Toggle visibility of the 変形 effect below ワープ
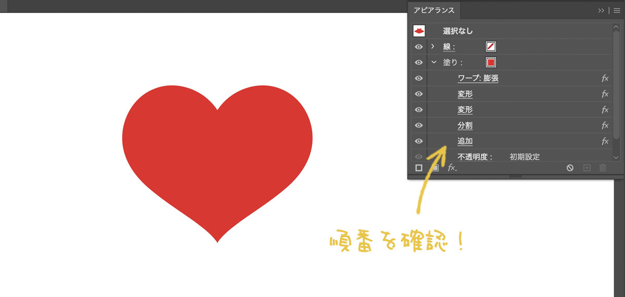 pos(419,94)
